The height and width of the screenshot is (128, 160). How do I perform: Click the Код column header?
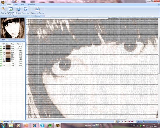coord(12,44)
